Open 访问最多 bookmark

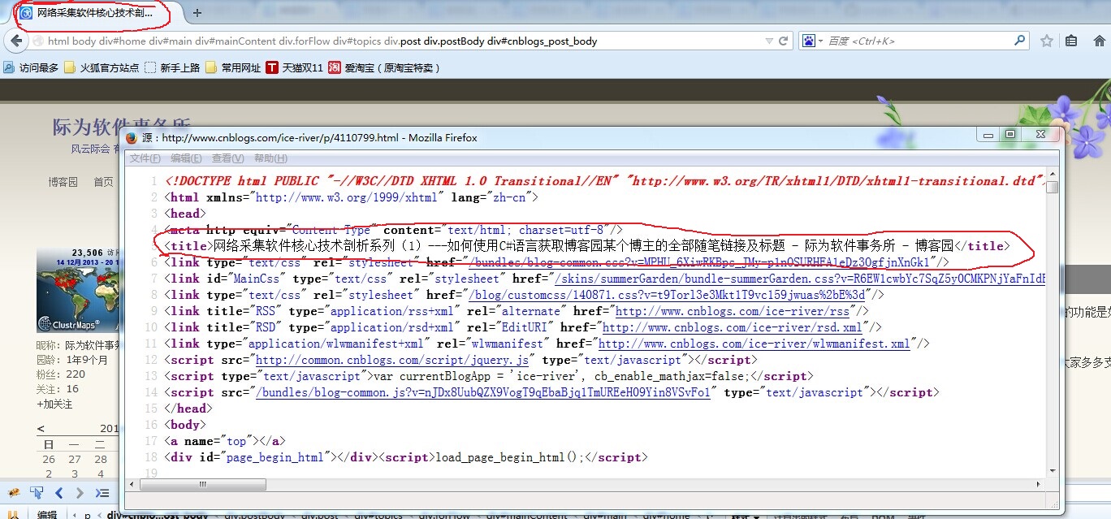pyautogui.click(x=32, y=68)
